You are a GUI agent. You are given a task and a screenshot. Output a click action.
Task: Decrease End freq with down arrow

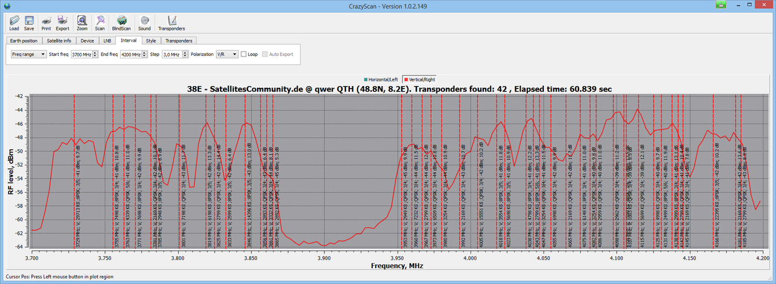pos(144,56)
